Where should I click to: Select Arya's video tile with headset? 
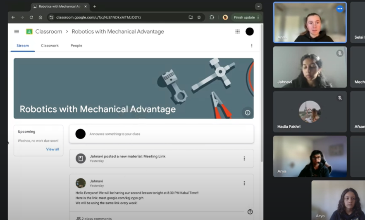[310, 157]
